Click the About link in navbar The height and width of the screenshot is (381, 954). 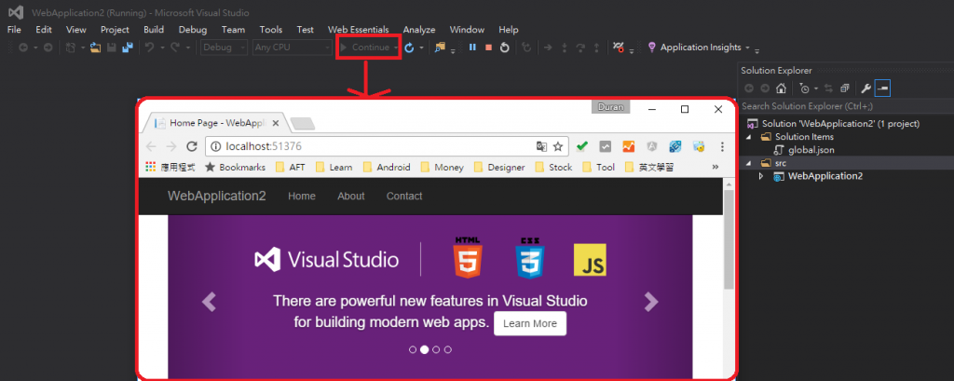tap(351, 196)
